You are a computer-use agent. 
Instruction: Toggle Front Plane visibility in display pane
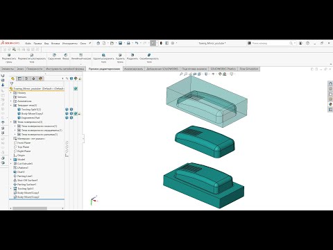point(67,143)
